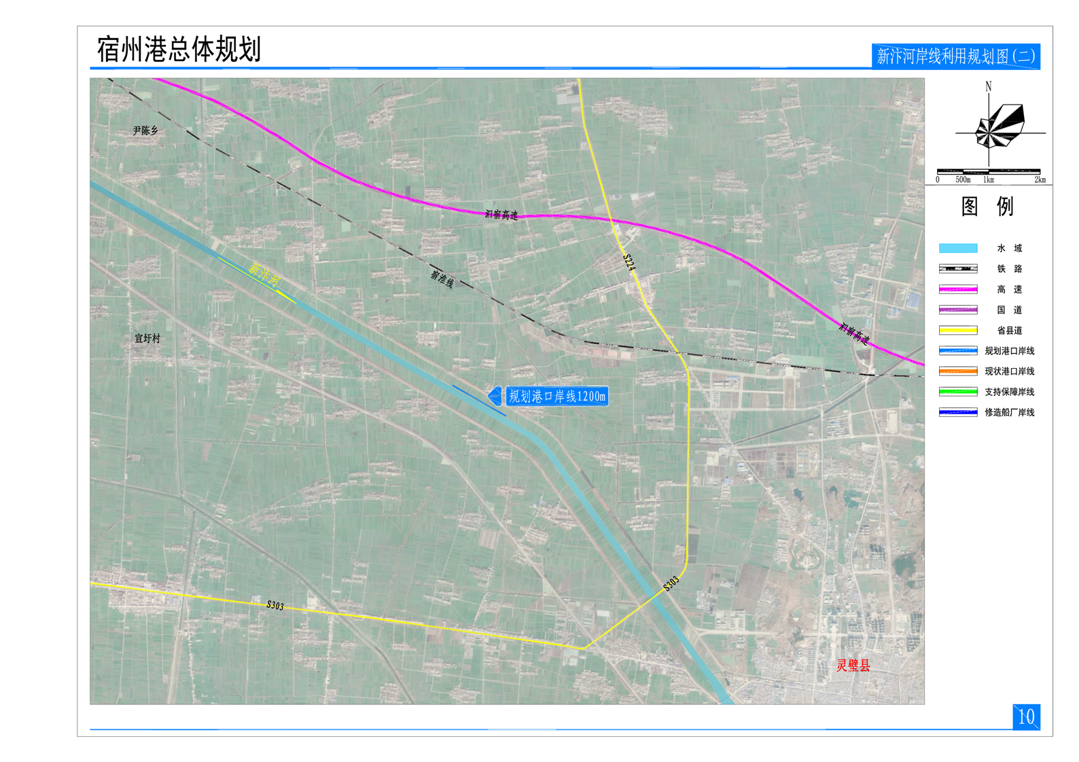Select the magenta 高速 legend swatch

957,289
